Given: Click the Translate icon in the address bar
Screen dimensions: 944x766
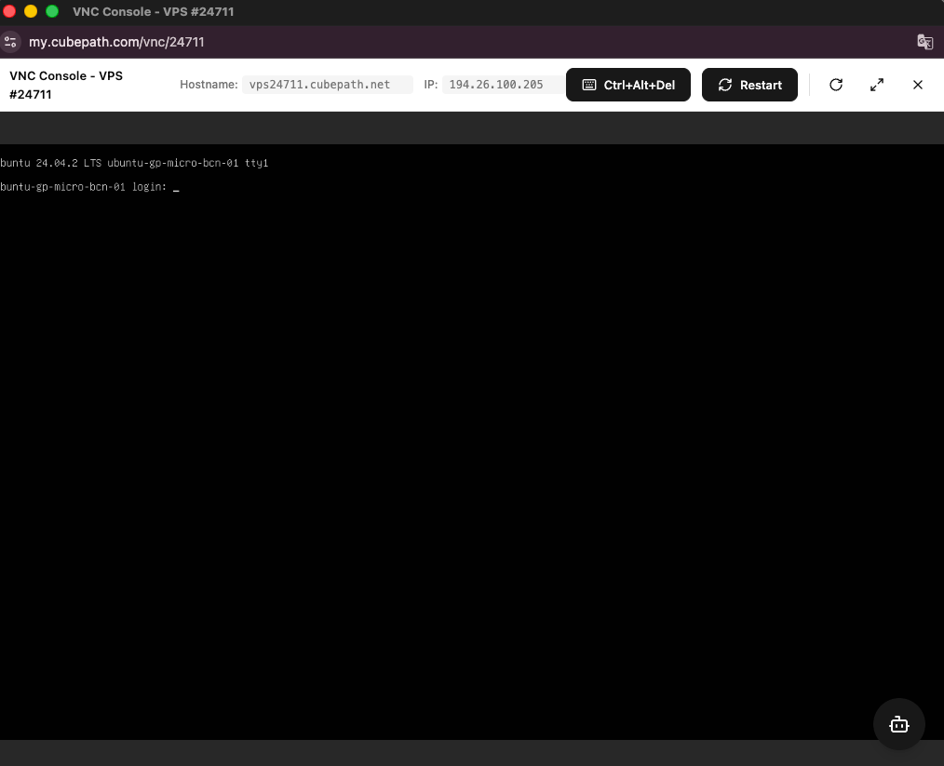Looking at the screenshot, I should point(924,42).
